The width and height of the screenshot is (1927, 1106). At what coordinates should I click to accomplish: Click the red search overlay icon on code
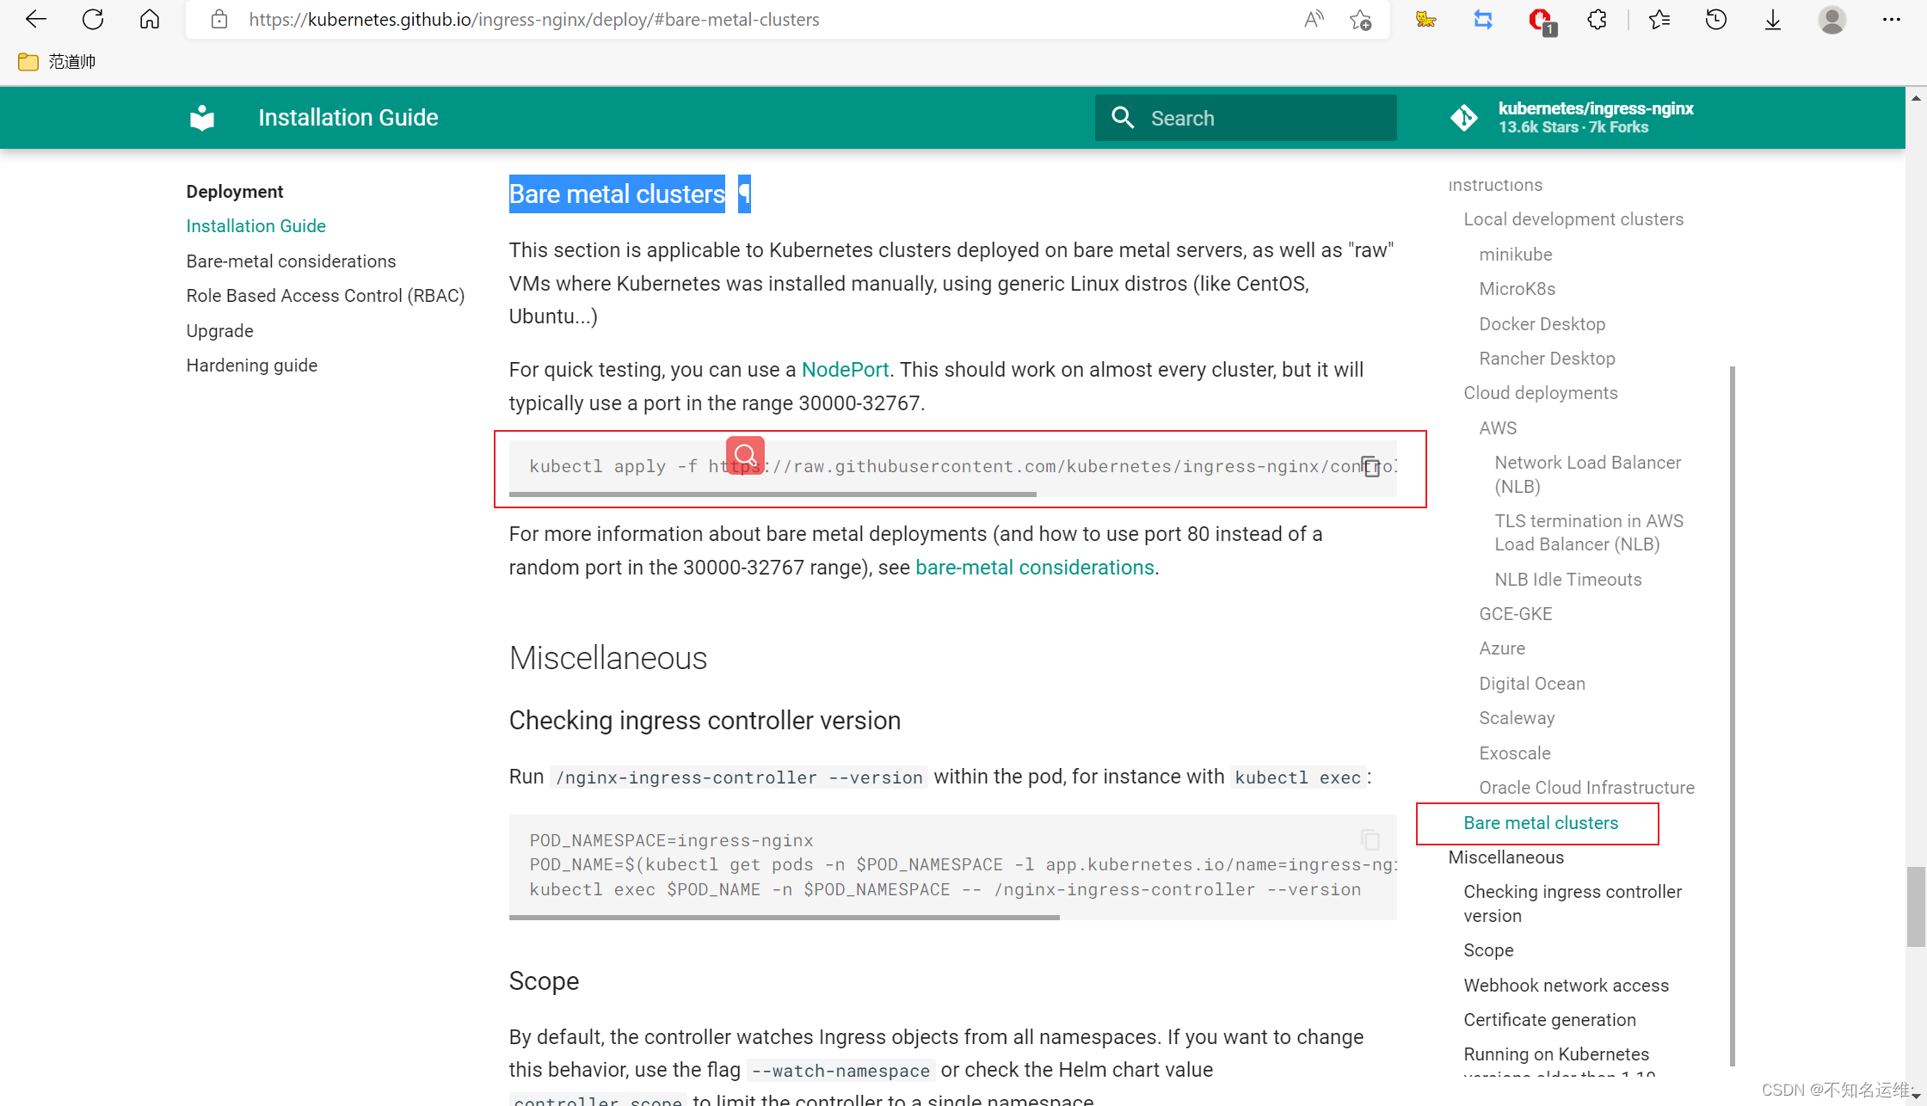click(x=745, y=455)
